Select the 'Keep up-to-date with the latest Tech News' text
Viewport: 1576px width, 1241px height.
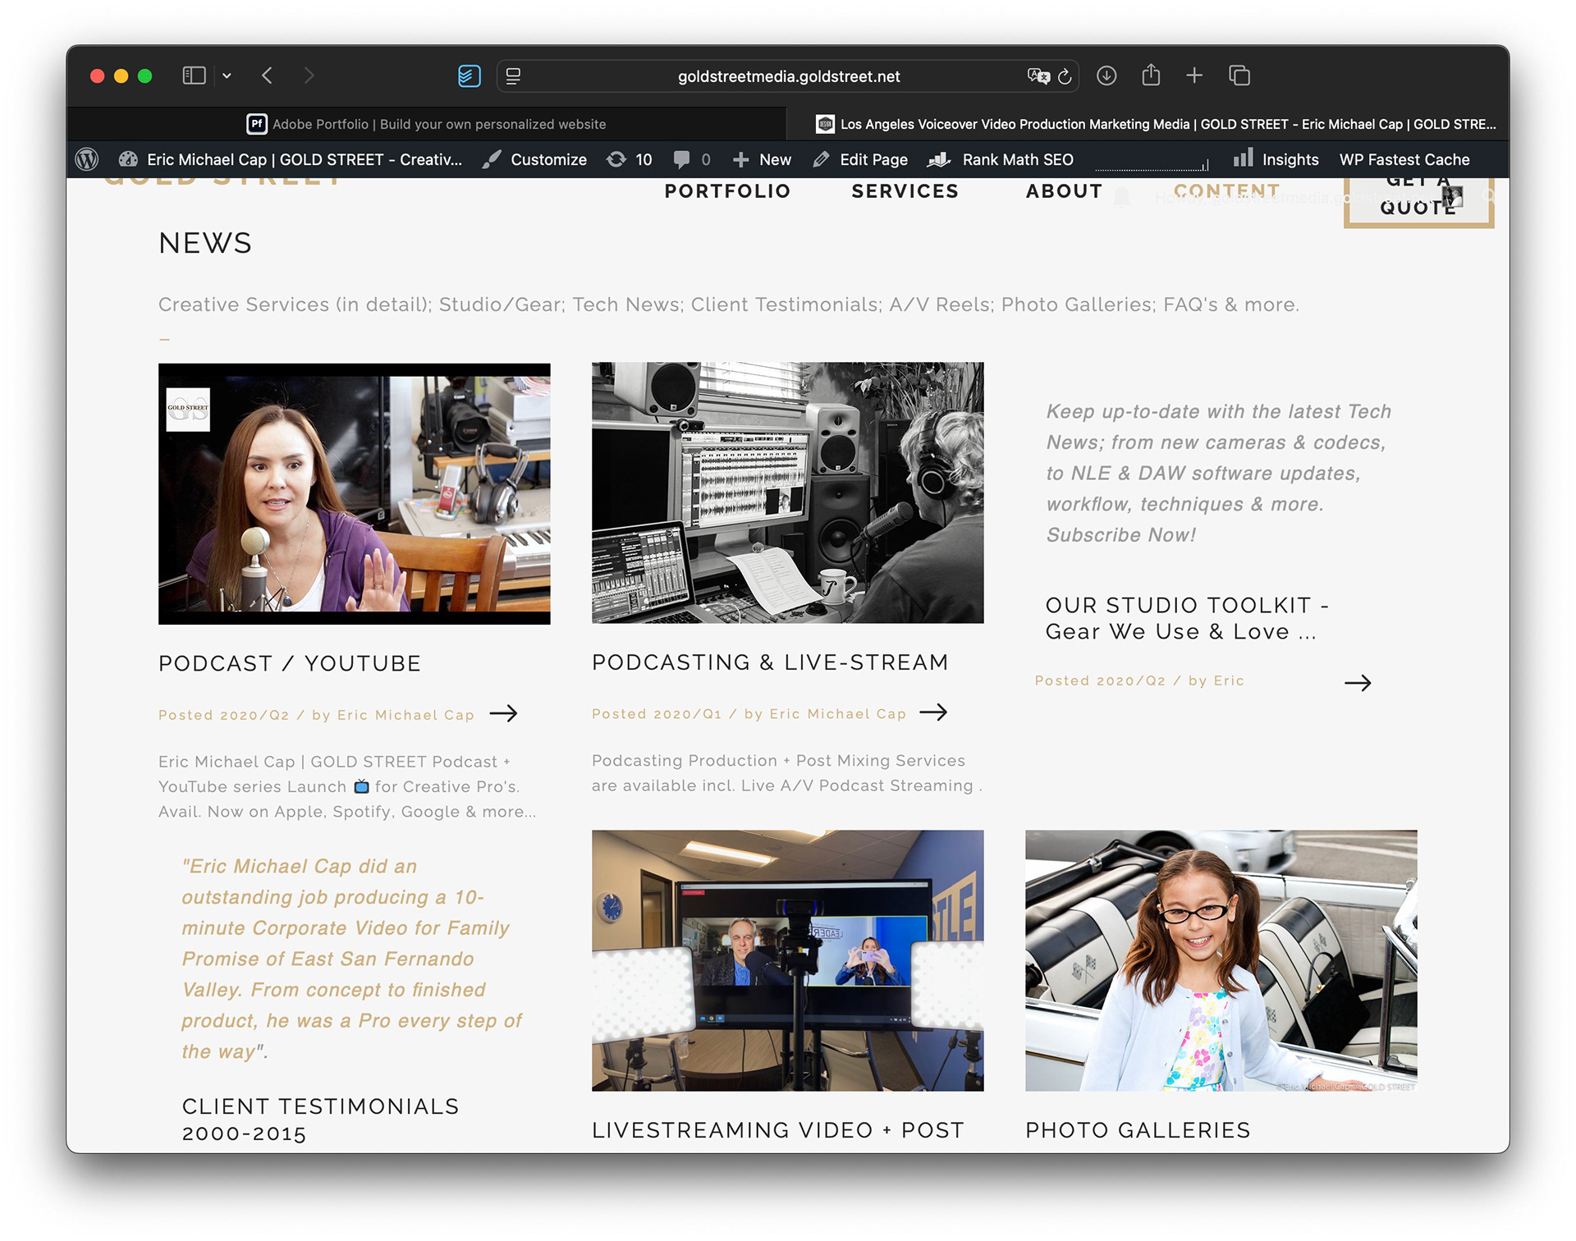(x=1218, y=473)
